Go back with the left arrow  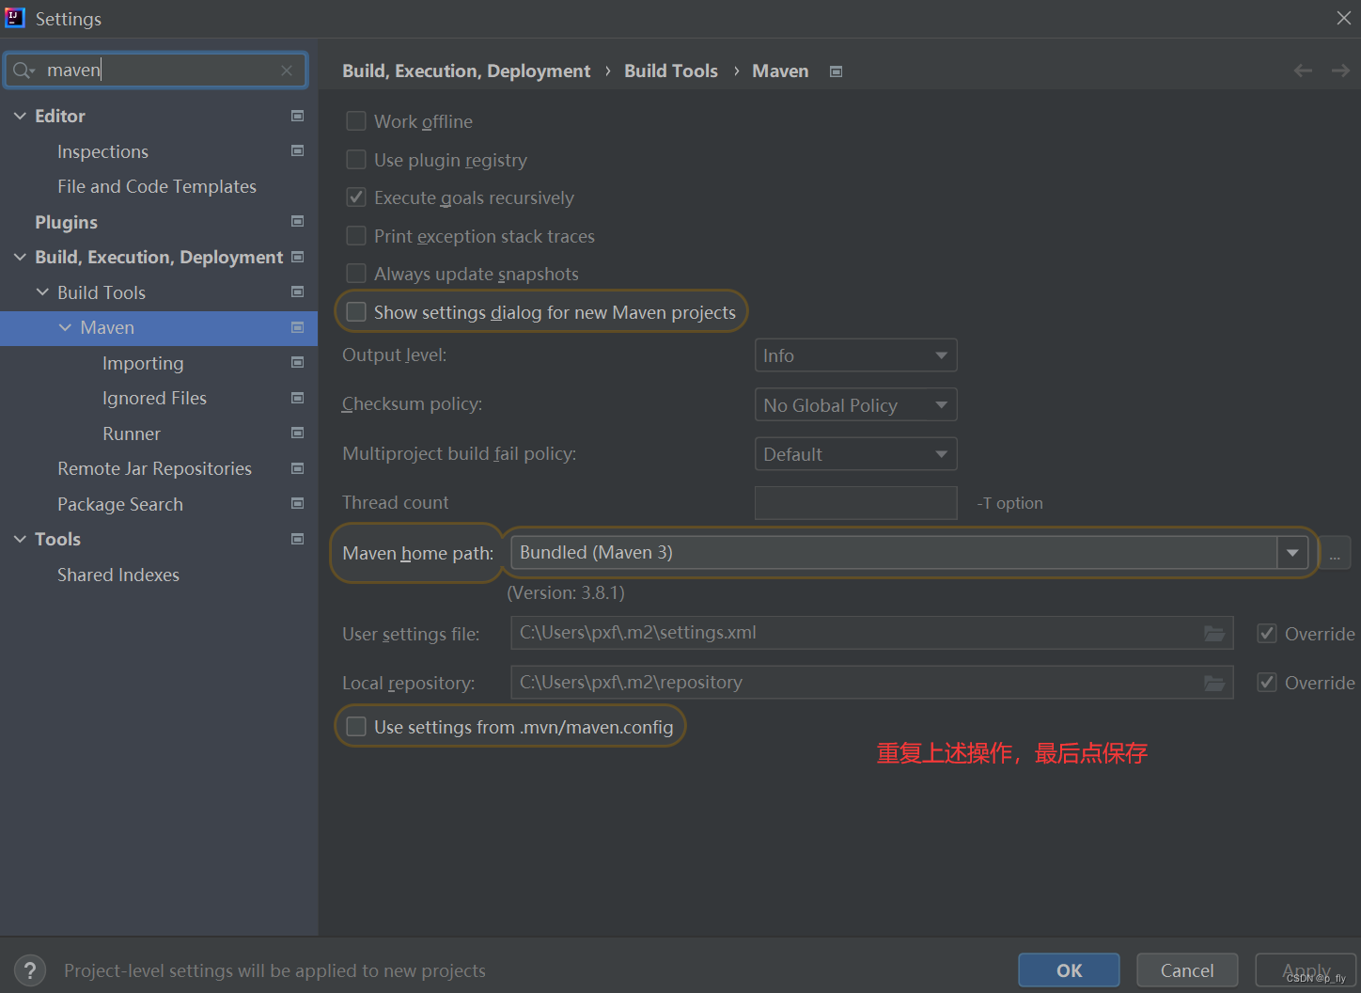coord(1303,71)
